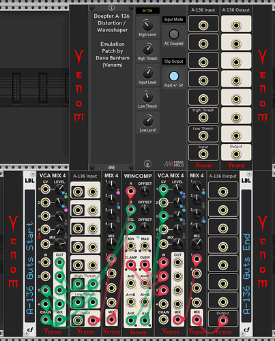Click CV 1 jack on left VCA MIX 4
The height and width of the screenshot is (341, 275).
click(45, 189)
